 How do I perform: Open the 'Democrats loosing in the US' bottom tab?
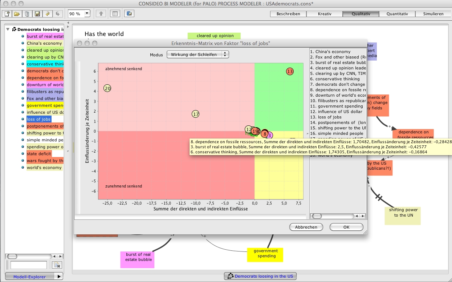pyautogui.click(x=260, y=276)
